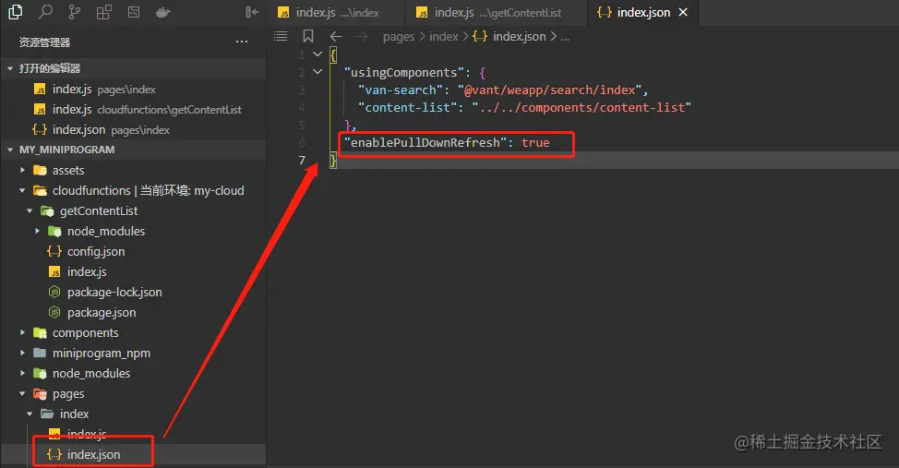Screen dimensions: 899x468
Task: Click "@vant/weapp/search/index" string value
Action: pos(550,90)
